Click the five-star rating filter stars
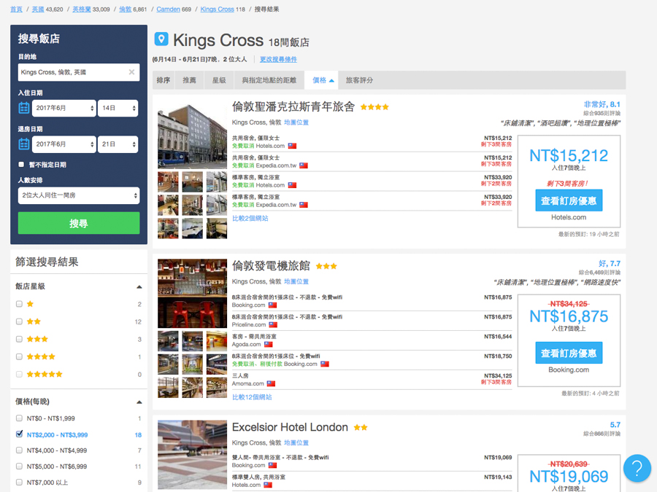The width and height of the screenshot is (657, 492). click(45, 375)
